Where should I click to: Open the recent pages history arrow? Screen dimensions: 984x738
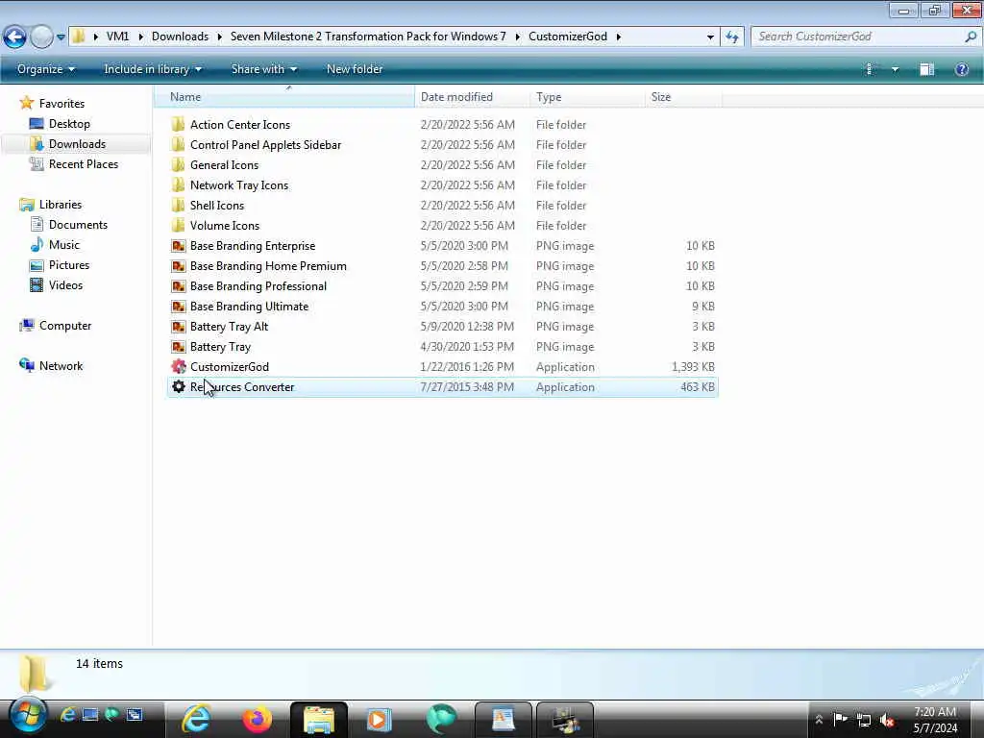[x=61, y=37]
